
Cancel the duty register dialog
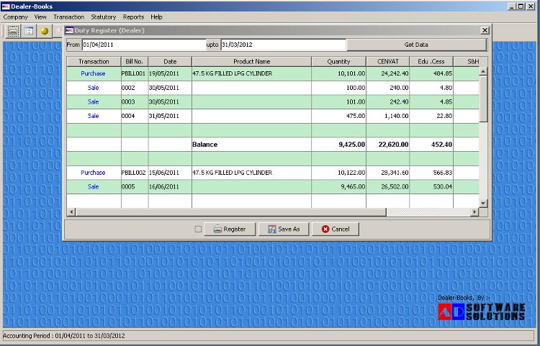pyautogui.click(x=335, y=229)
